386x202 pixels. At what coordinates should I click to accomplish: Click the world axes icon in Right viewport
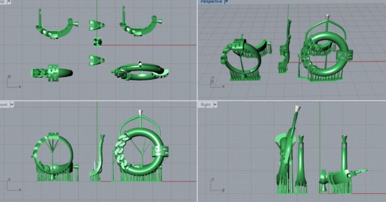[x=217, y=185]
